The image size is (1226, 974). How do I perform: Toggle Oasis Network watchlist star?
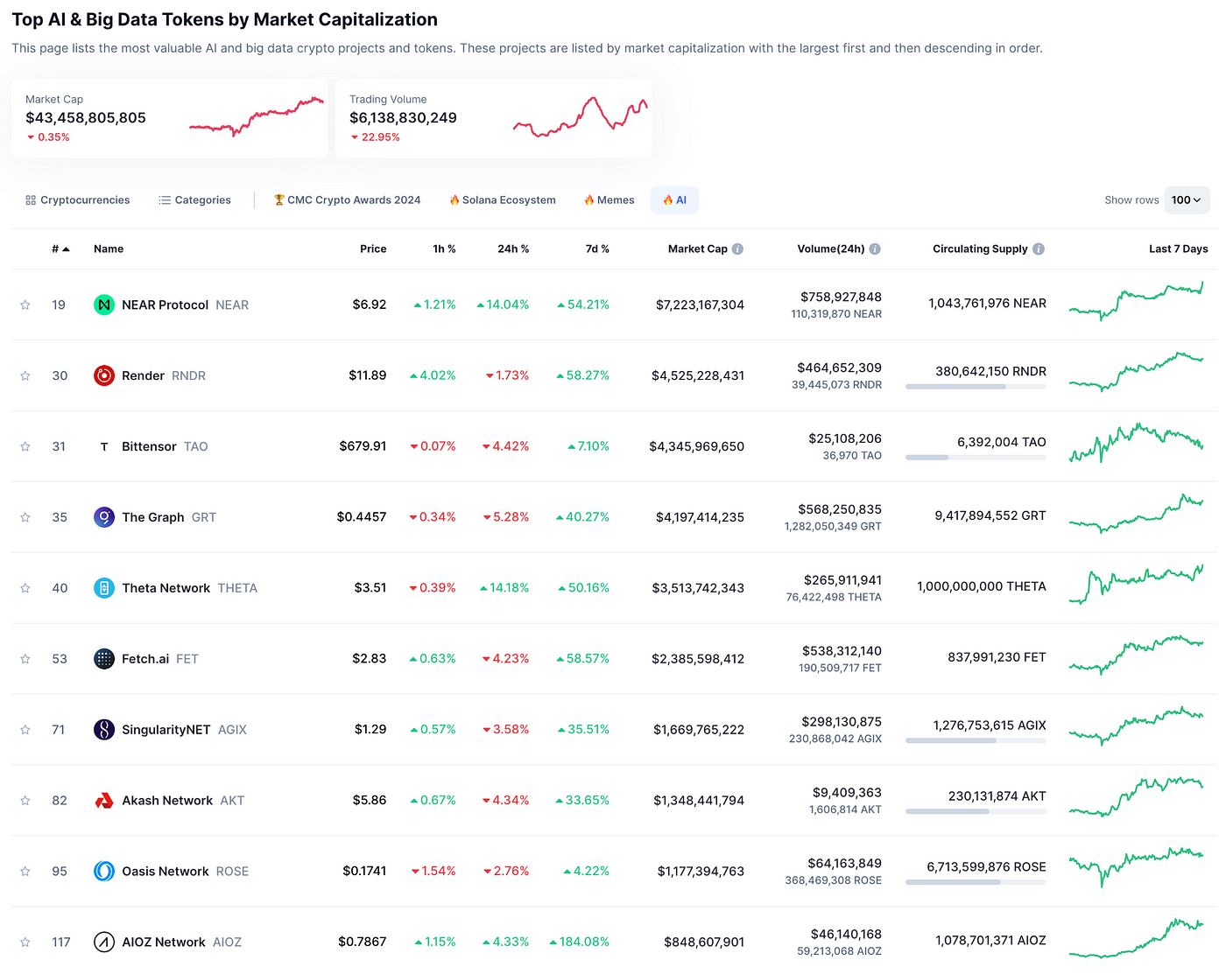pyautogui.click(x=25, y=872)
